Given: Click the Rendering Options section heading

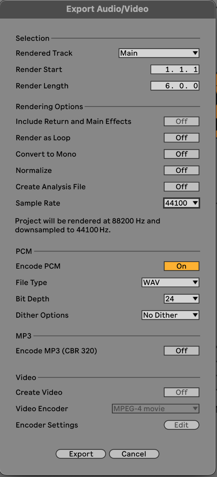Looking at the screenshot, I should 49,107.
